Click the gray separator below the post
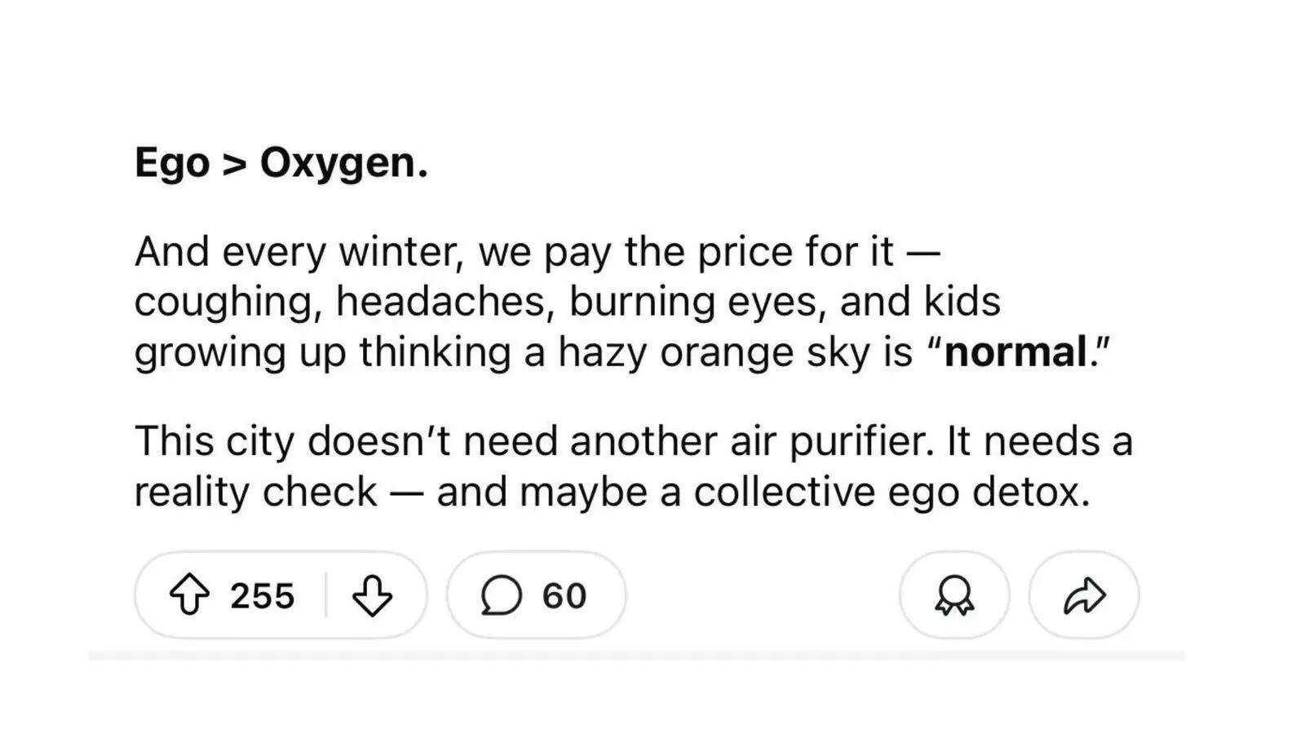The image size is (1305, 734). [636, 655]
